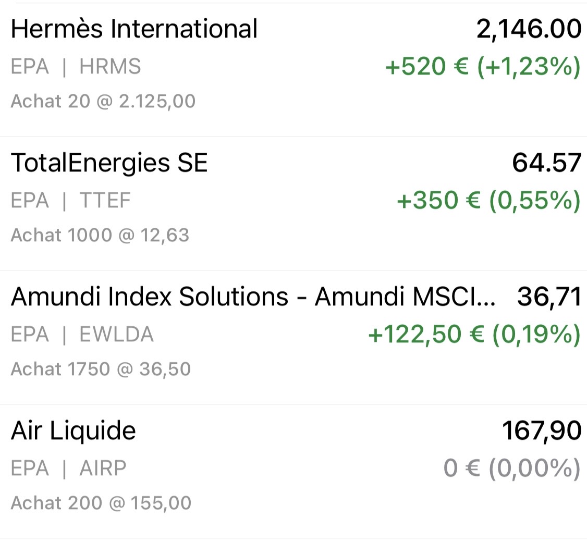Viewport: 587px width, 542px height.
Task: Open the Air Liquide holding
Action: point(74,431)
